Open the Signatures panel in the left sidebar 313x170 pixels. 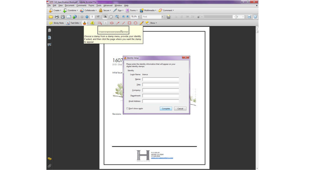[x=50, y=45]
